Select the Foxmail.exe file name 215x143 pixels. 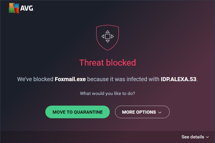(70, 79)
